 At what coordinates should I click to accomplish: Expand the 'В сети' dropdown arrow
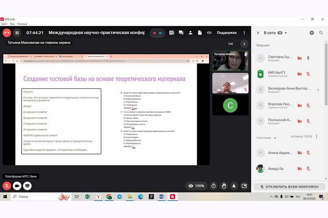coord(286,33)
